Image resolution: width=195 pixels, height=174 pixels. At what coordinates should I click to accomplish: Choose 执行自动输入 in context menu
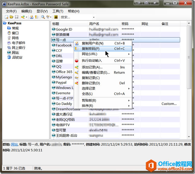103,61
